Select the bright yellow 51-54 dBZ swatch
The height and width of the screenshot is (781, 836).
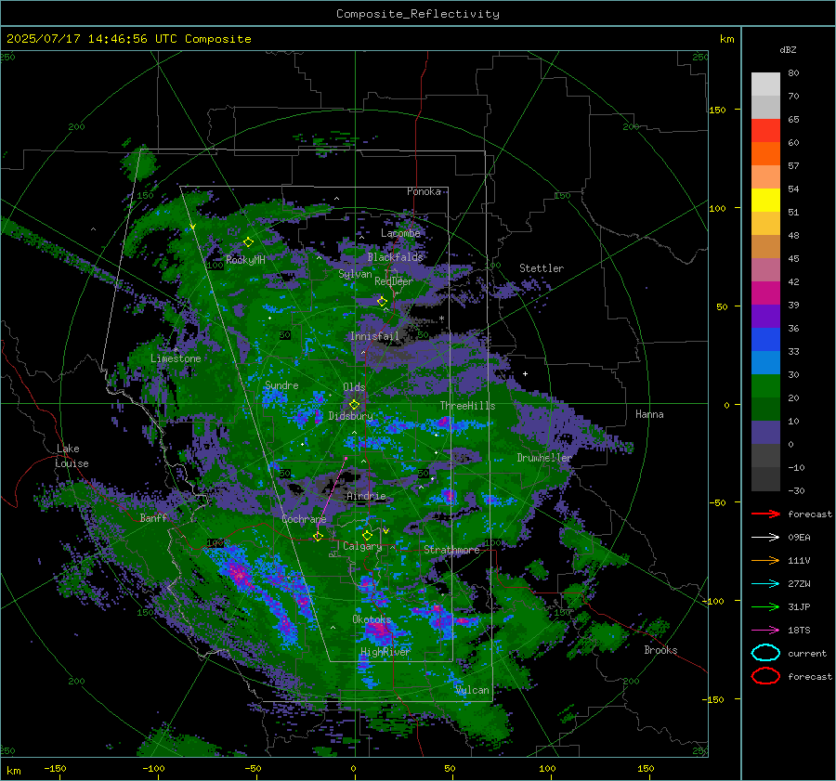coord(765,201)
